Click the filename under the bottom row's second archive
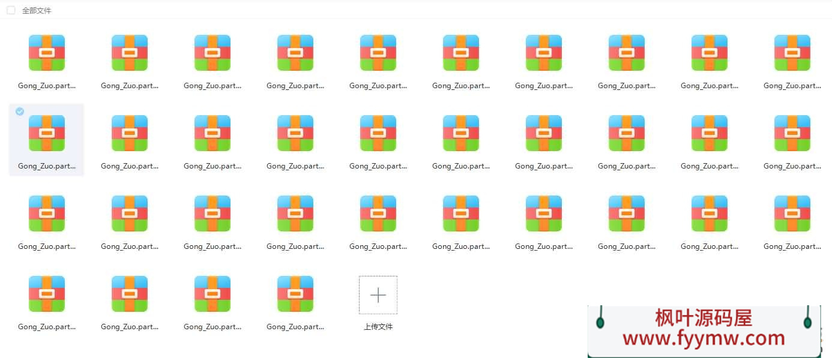 [130, 327]
